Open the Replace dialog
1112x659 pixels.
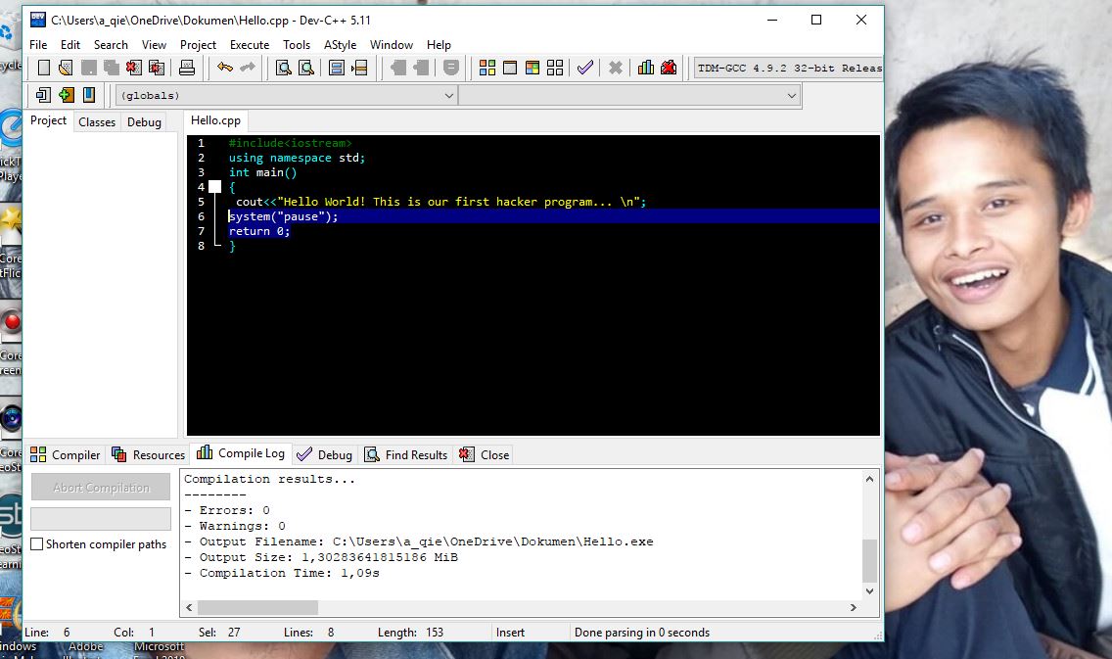[x=306, y=67]
